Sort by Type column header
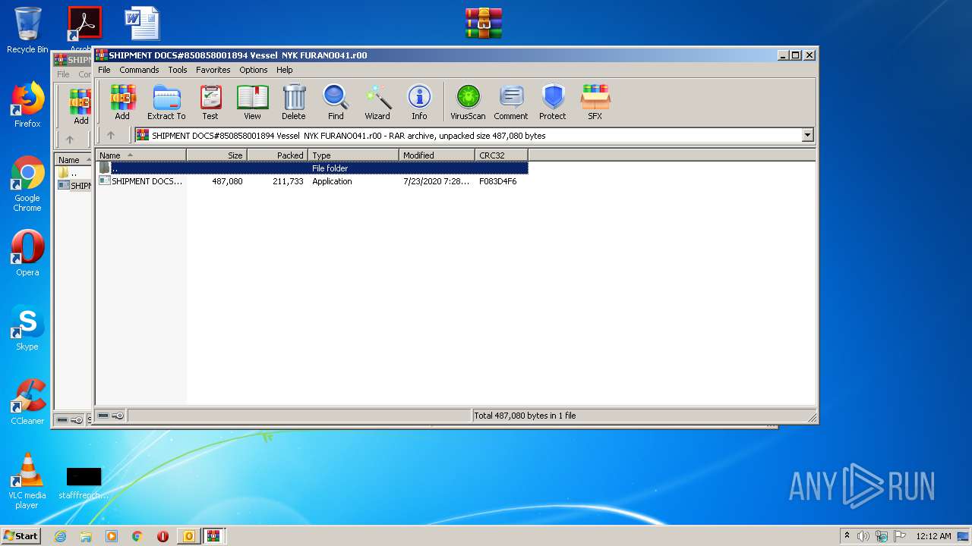 coord(354,155)
